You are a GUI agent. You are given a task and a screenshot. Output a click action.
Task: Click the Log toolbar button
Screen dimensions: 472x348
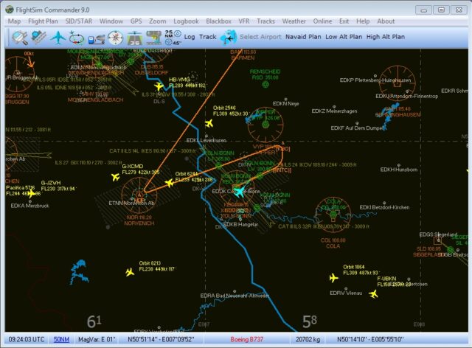pos(190,37)
